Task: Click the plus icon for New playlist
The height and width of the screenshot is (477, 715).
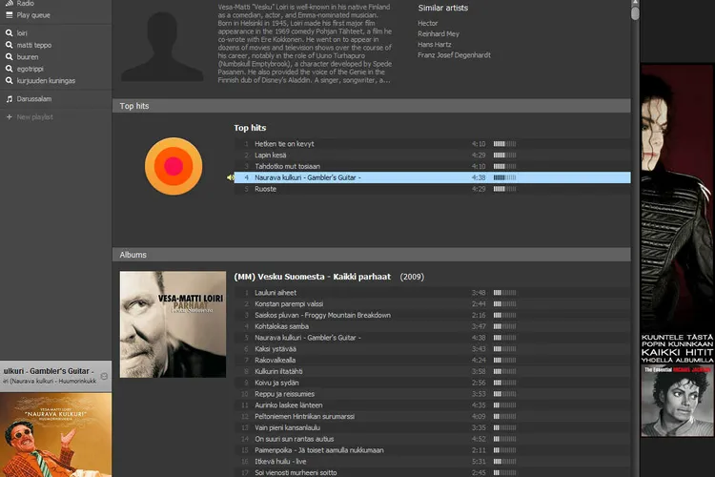Action: click(x=10, y=116)
